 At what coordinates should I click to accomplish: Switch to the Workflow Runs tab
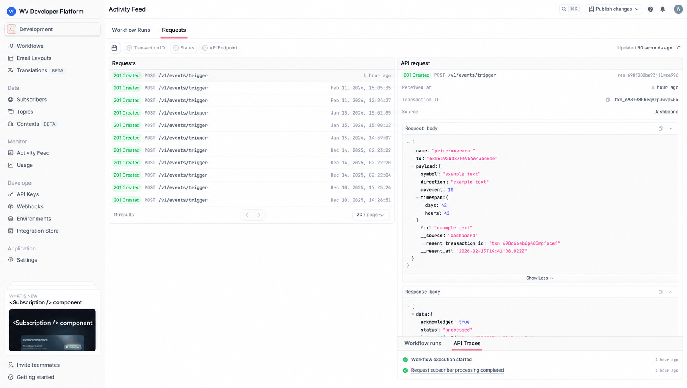pos(131,30)
